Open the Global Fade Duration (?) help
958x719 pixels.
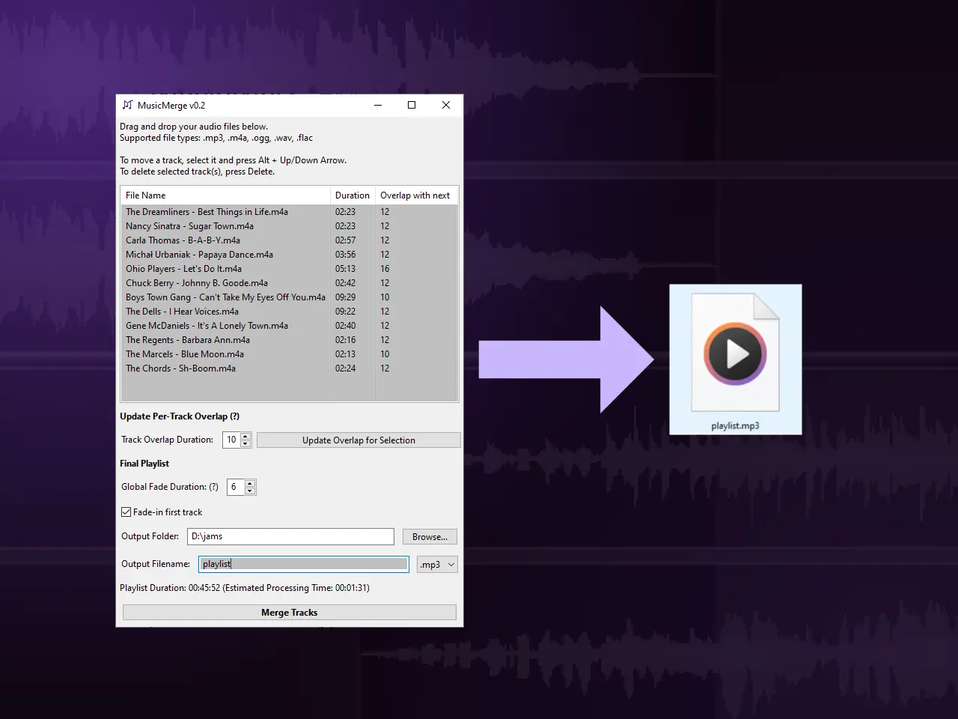click(x=214, y=487)
